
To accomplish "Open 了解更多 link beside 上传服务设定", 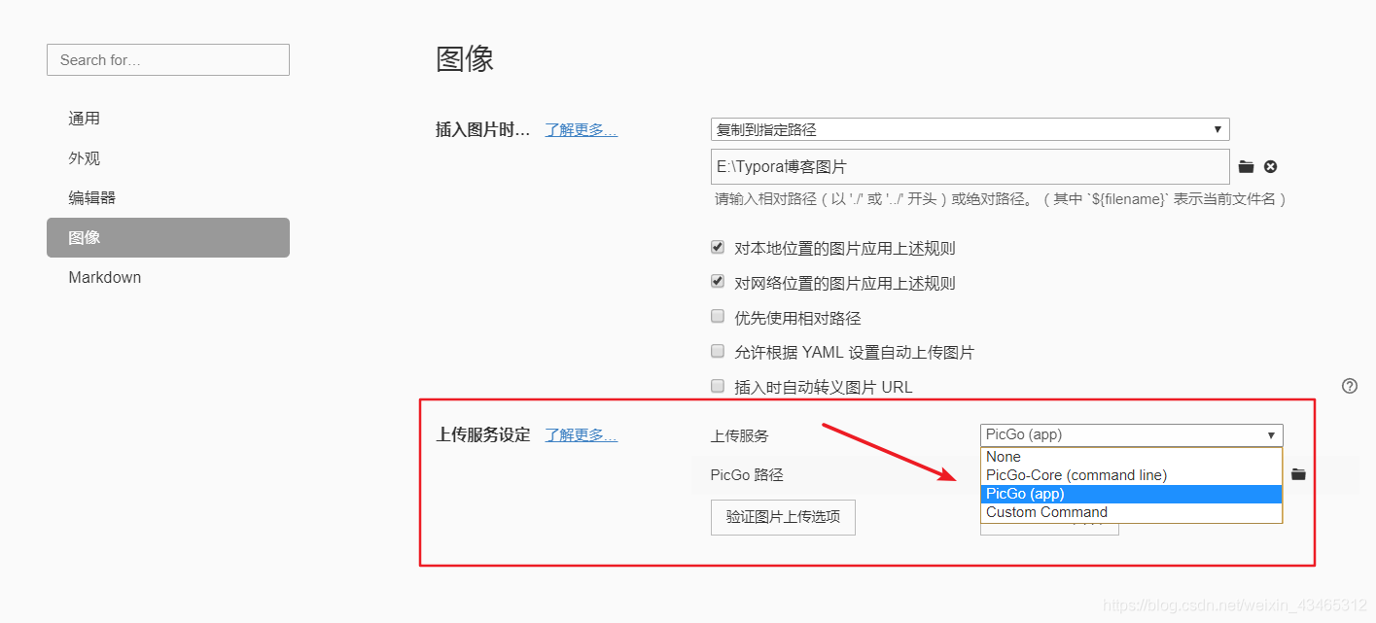I will click(581, 435).
